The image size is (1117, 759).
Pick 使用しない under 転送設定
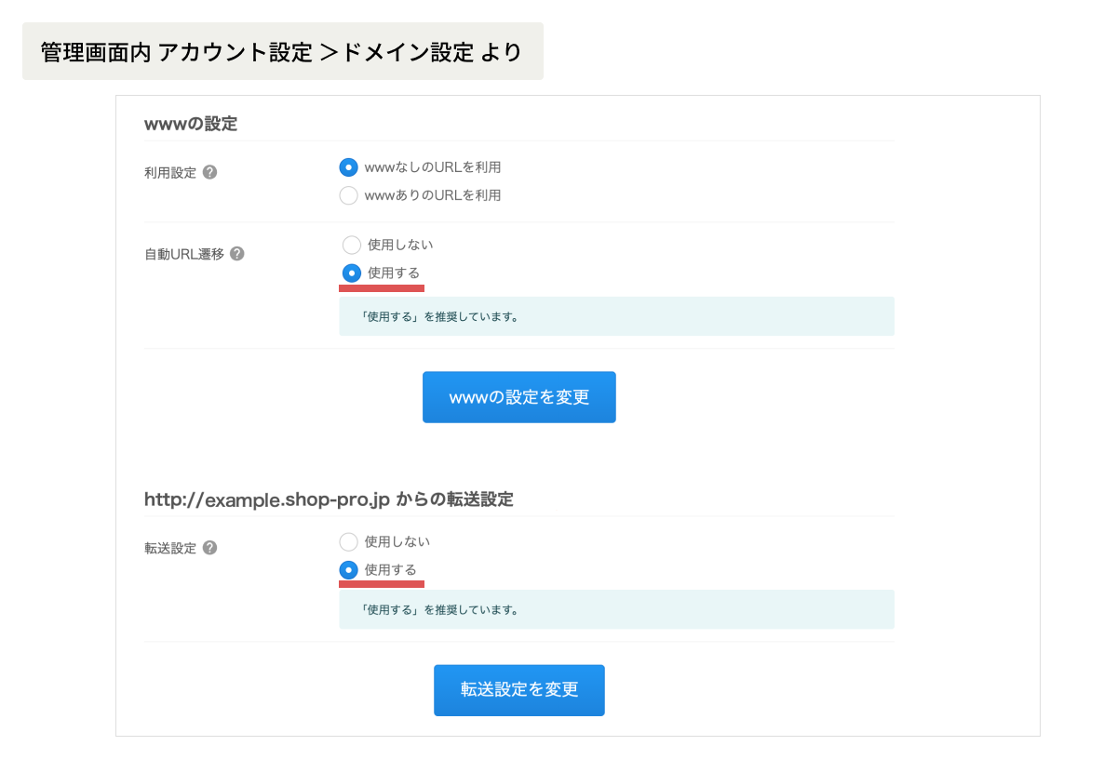click(348, 541)
